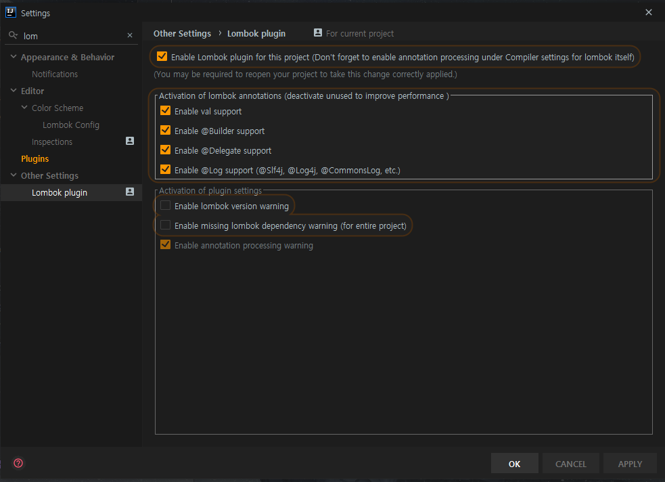Click the Apply button
Image resolution: width=665 pixels, height=482 pixels.
(x=630, y=463)
